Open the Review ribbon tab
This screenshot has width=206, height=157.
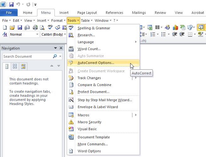tap(160, 13)
